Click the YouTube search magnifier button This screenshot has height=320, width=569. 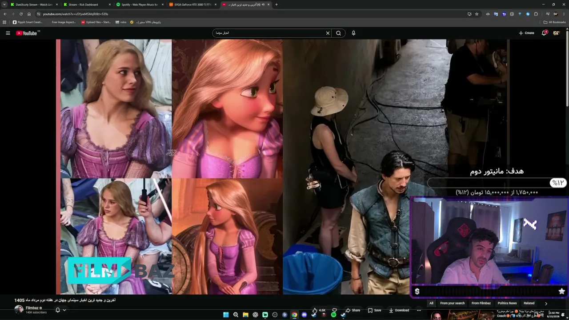point(339,33)
